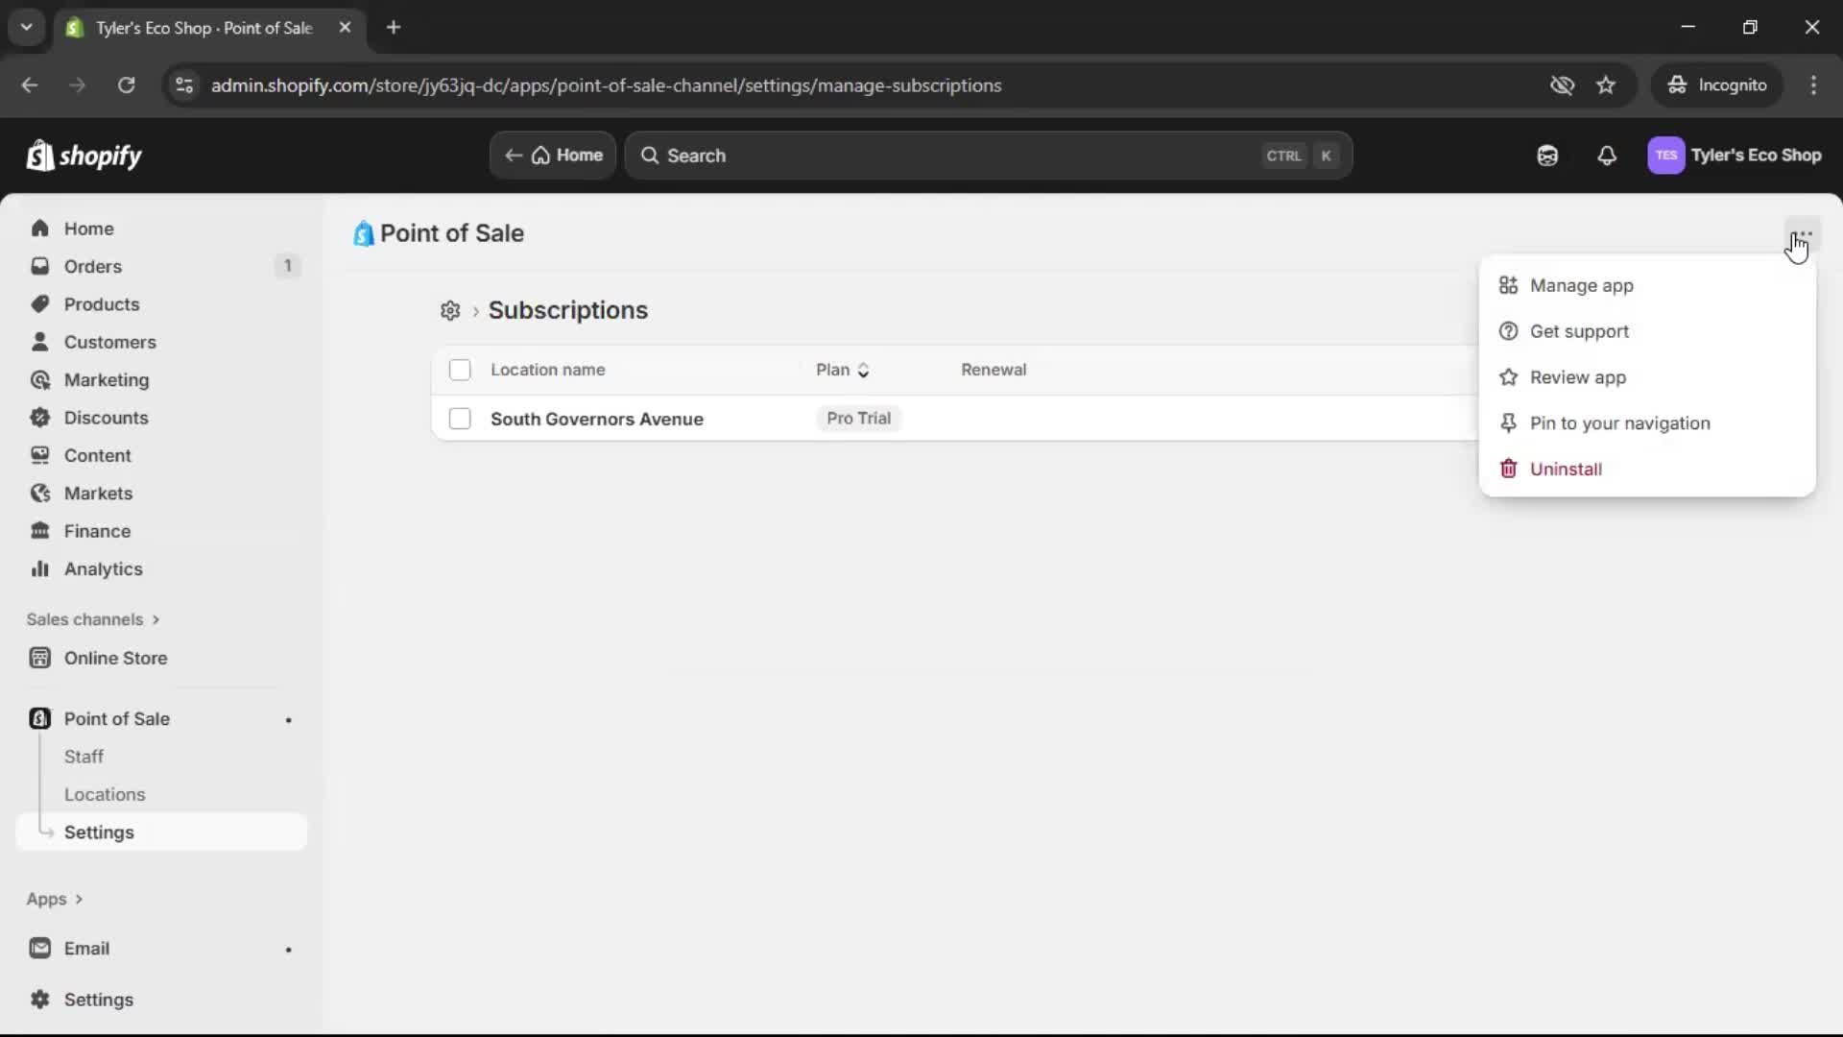Screen dimensions: 1843x1037
Task: Toggle the select-all checkbox in table header
Action: pyautogui.click(x=460, y=370)
